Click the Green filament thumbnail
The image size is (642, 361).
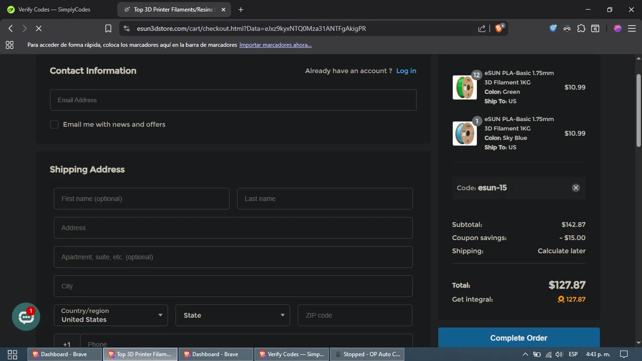tap(465, 87)
